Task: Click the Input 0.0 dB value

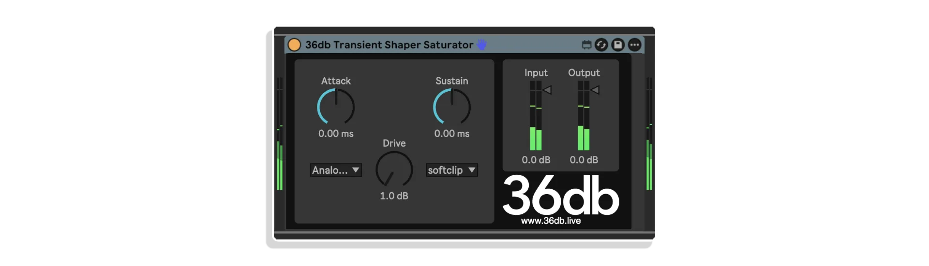Action: pos(536,160)
